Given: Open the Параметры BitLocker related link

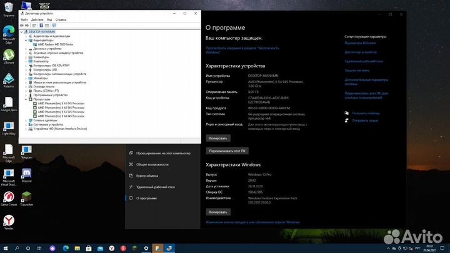Looking at the screenshot, I should pyautogui.click(x=360, y=43).
